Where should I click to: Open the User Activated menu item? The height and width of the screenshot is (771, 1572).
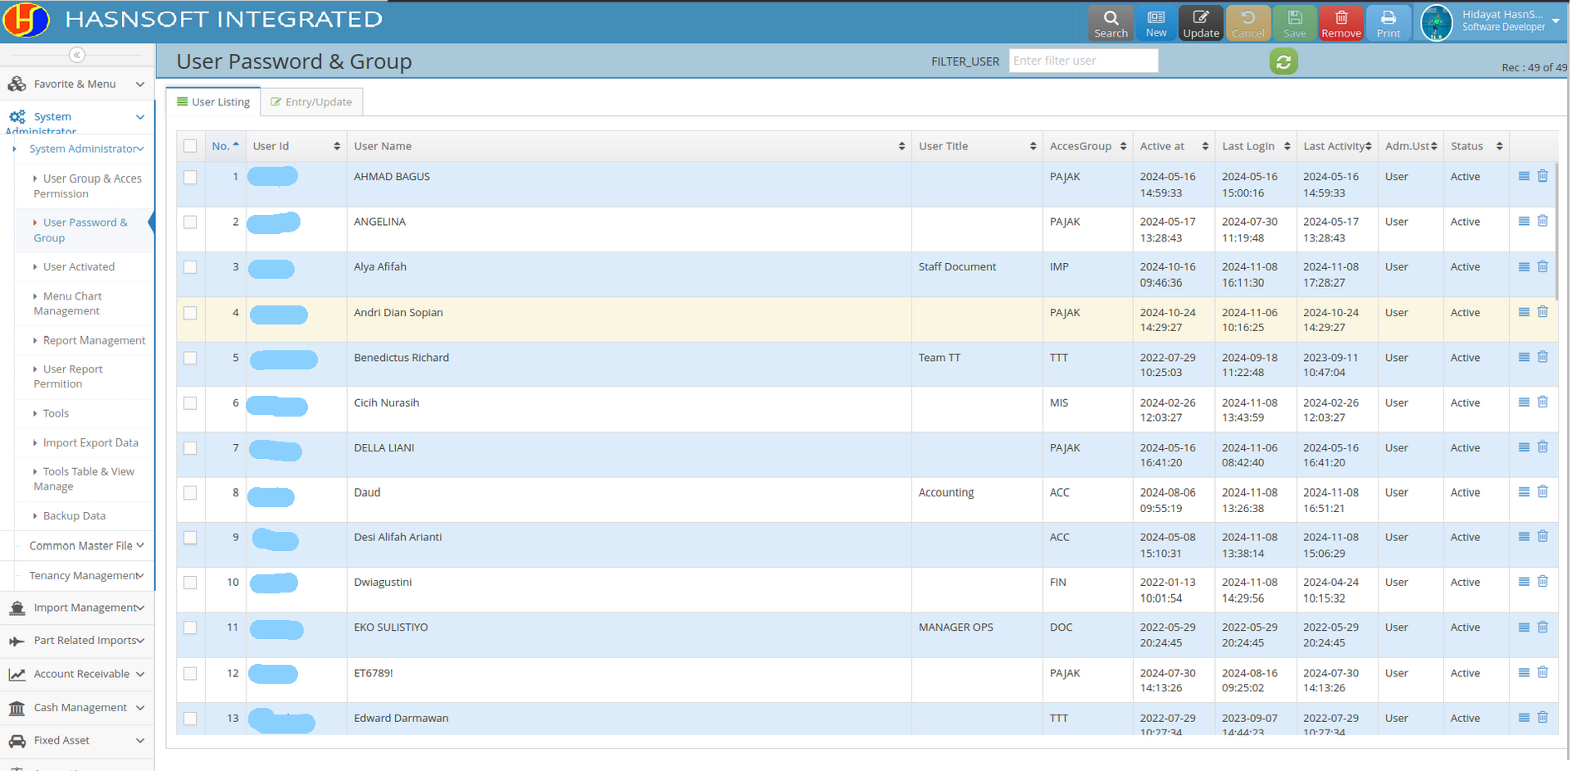tap(79, 266)
